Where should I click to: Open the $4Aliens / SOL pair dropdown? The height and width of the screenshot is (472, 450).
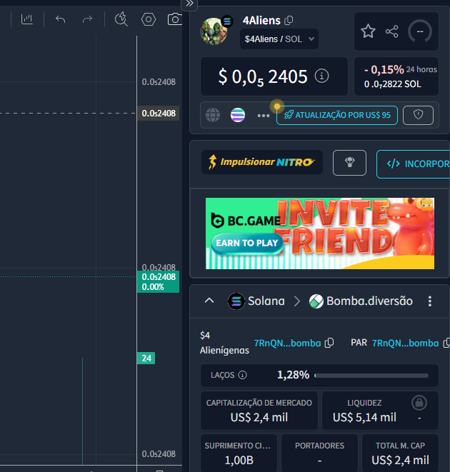[x=279, y=39]
